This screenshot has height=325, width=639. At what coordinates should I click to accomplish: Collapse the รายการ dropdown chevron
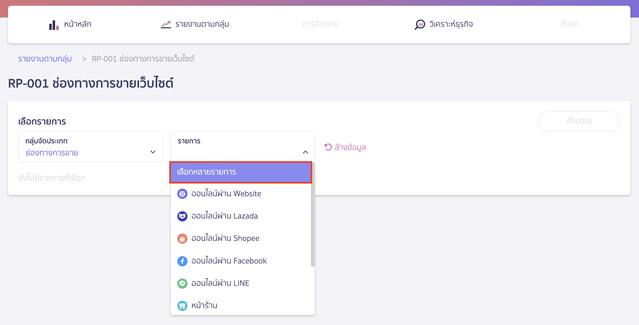[x=305, y=152]
